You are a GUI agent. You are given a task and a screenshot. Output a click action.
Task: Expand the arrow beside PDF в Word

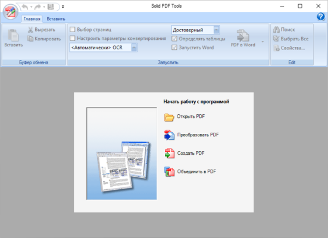[263, 42]
